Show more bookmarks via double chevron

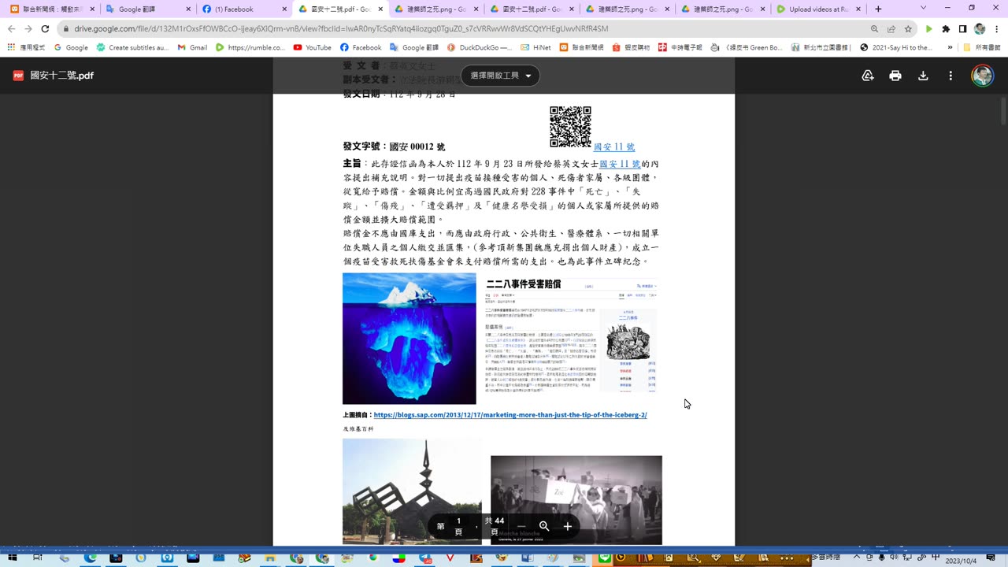[x=950, y=47]
